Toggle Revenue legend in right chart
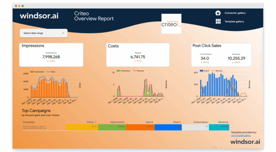 coord(217,71)
